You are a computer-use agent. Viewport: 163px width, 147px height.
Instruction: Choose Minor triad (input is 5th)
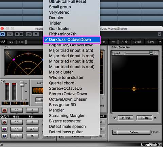point(72,61)
